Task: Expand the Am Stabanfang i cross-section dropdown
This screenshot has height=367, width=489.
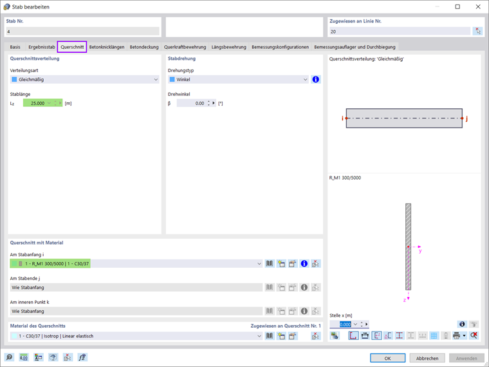Action: (x=259, y=264)
